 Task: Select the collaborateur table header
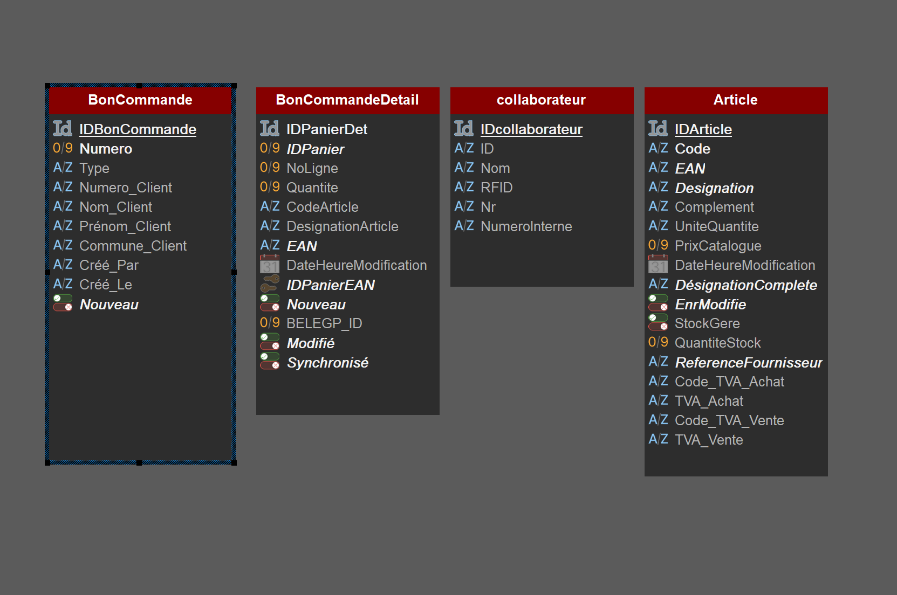542,100
